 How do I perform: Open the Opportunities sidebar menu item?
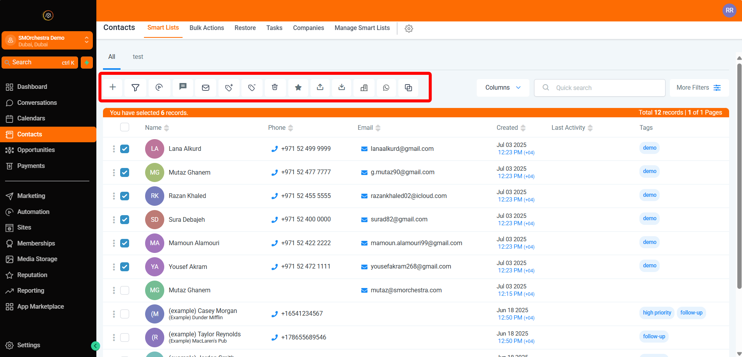tap(36, 150)
